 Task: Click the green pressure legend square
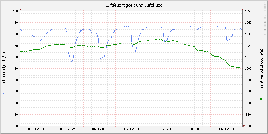pyautogui.click(x=261, y=99)
